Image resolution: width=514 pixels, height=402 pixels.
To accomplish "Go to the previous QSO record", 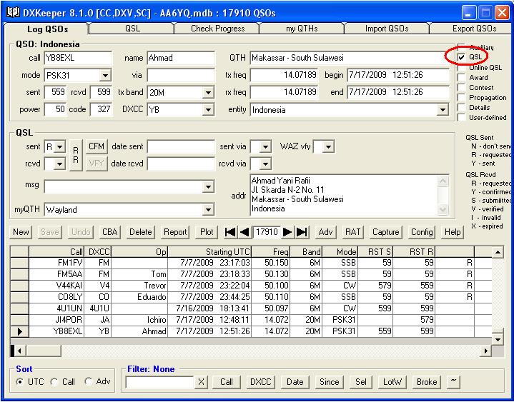I will coord(244,232).
